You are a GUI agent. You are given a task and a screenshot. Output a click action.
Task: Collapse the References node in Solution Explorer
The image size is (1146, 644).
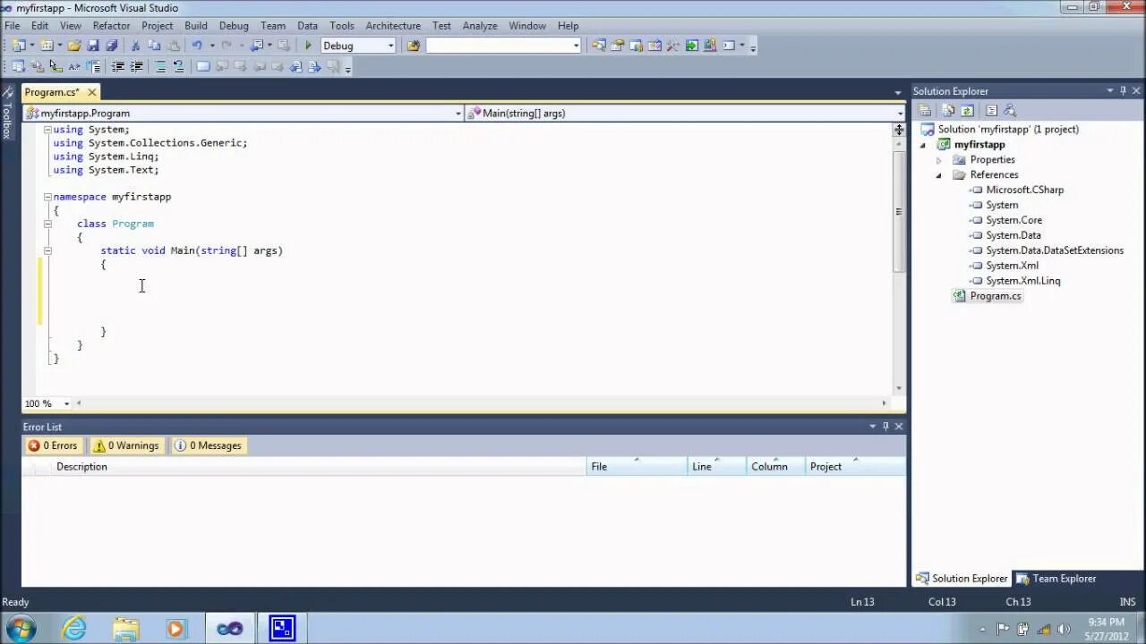(938, 175)
